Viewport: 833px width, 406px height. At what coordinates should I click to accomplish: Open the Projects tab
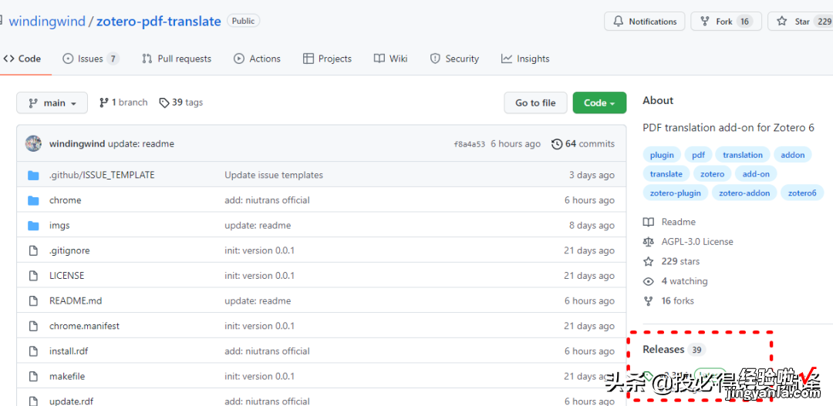(x=327, y=59)
